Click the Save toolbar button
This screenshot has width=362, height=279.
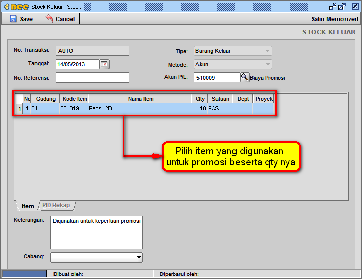[x=21, y=19]
